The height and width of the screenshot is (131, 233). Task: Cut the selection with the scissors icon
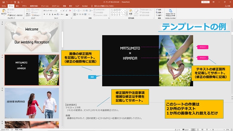tap(11, 10)
